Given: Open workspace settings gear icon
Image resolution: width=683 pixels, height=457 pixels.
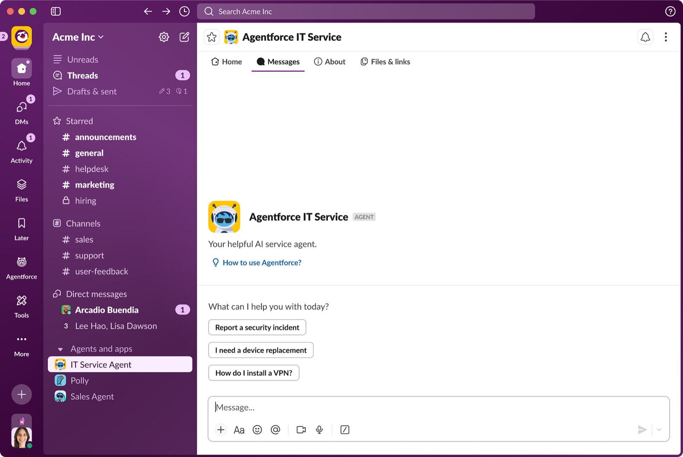Looking at the screenshot, I should pyautogui.click(x=164, y=37).
